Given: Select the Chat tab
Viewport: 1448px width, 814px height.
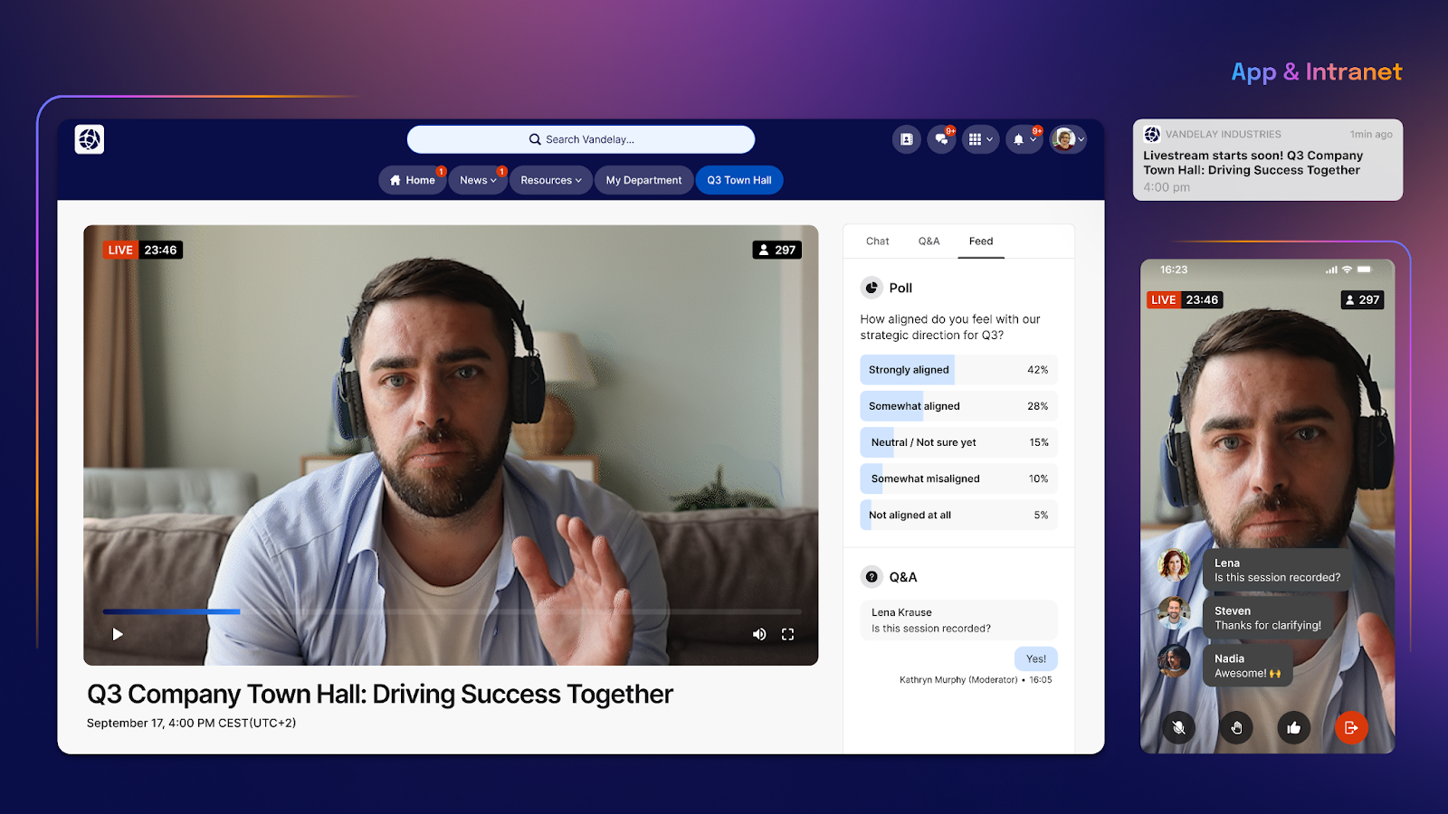Looking at the screenshot, I should pos(876,241).
